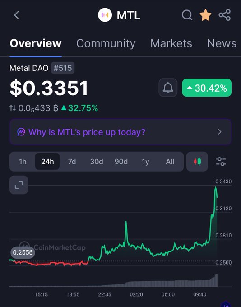
Task: Open chart settings sliders icon
Action: click(x=221, y=162)
